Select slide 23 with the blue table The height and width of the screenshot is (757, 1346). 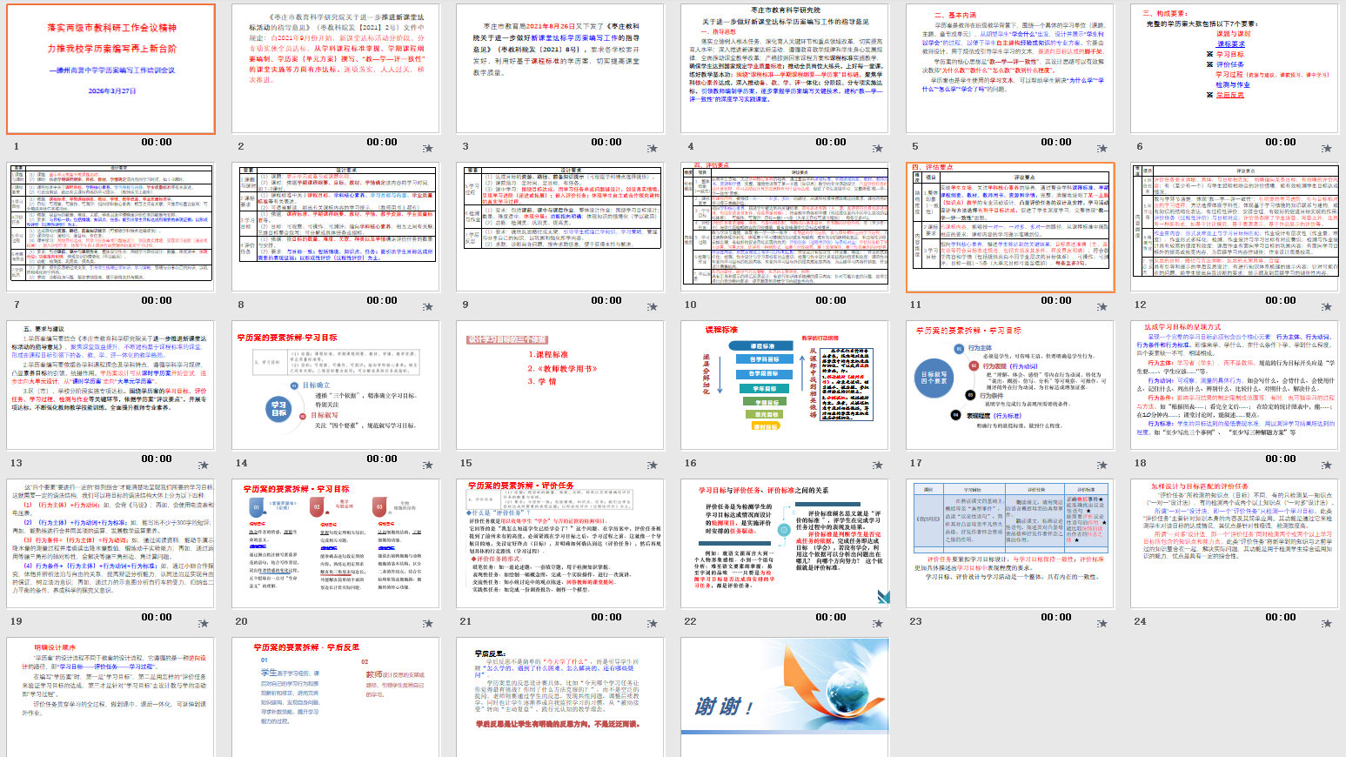pyautogui.click(x=1010, y=544)
